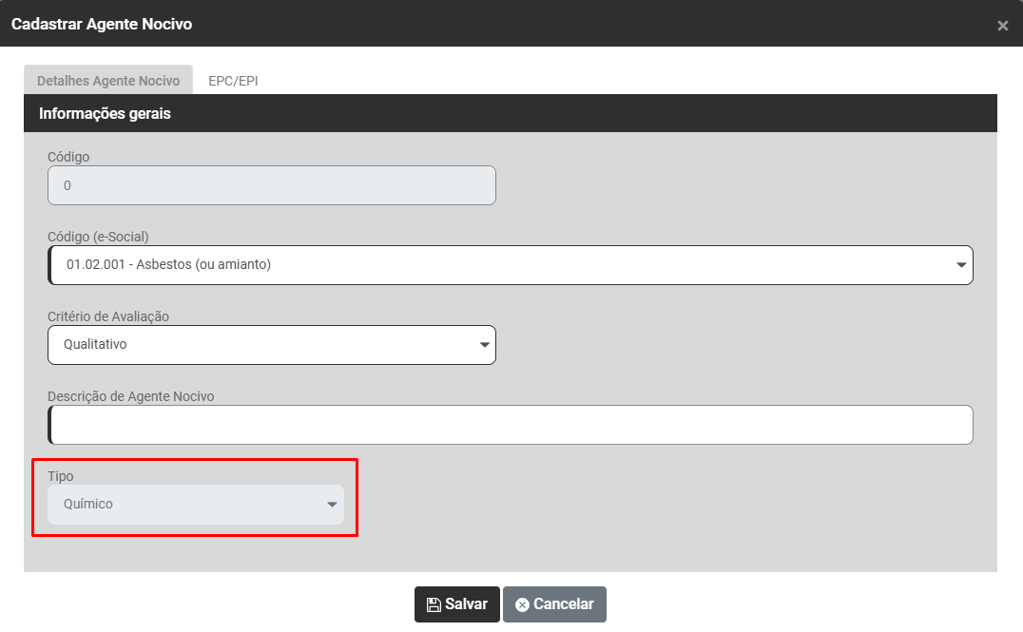Close the Cadastrar Agente Nocivo dialog
The image size is (1023, 632).
[1002, 26]
